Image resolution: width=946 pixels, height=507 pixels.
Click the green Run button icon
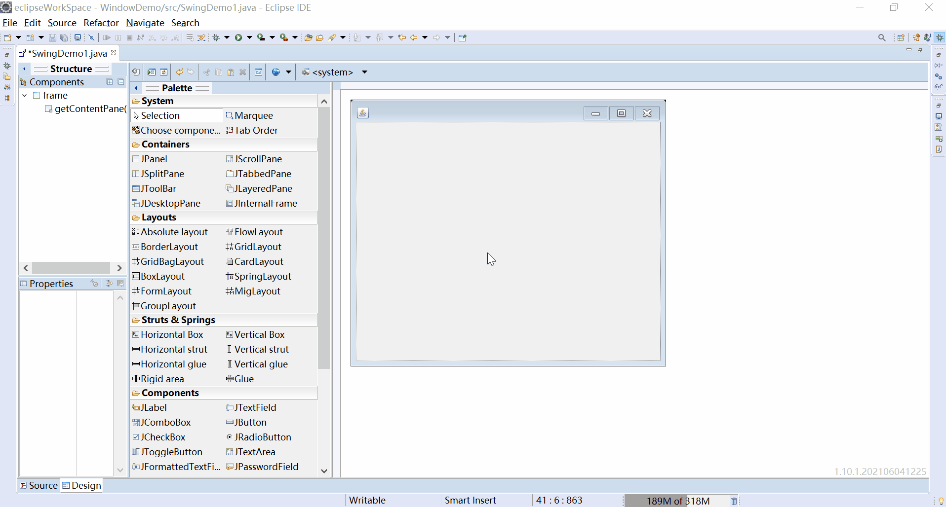[x=238, y=37]
